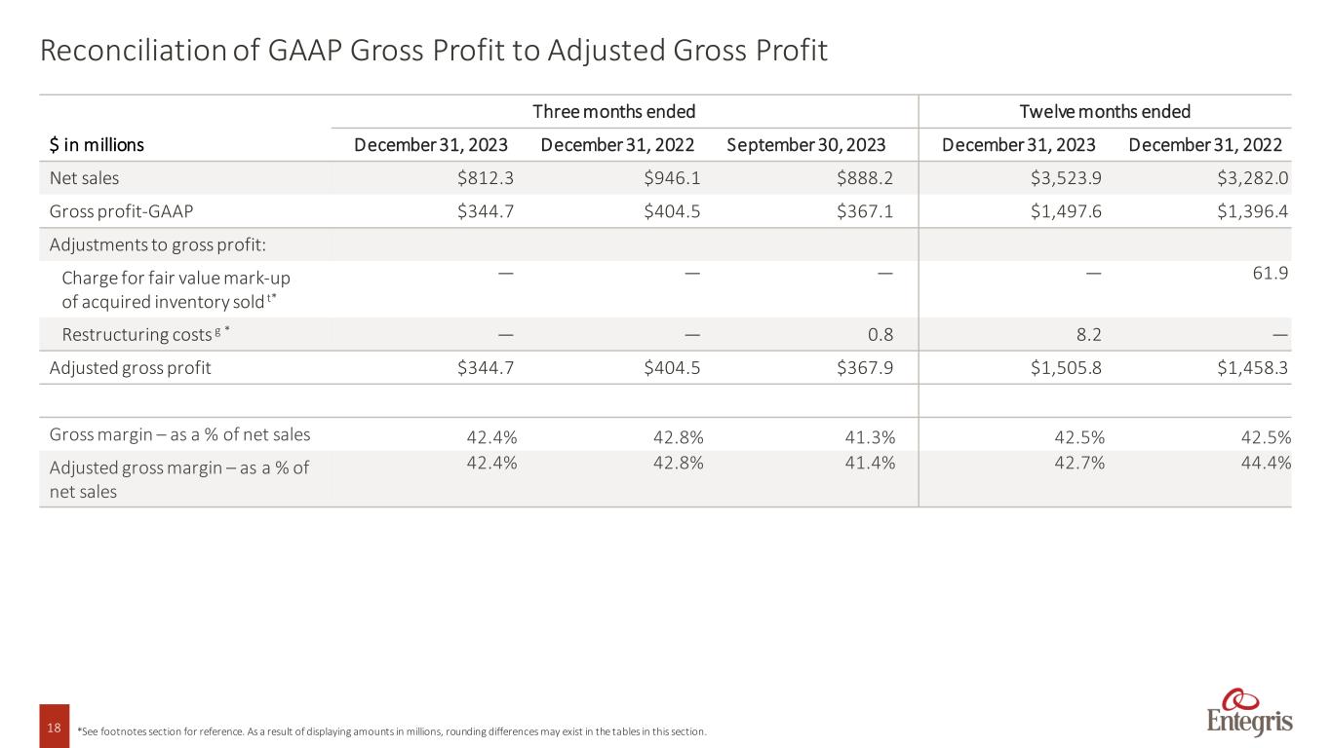Screen dimensions: 1331x748
Task: Select the "Twelve months ended" column group header
Action: pos(1105,111)
